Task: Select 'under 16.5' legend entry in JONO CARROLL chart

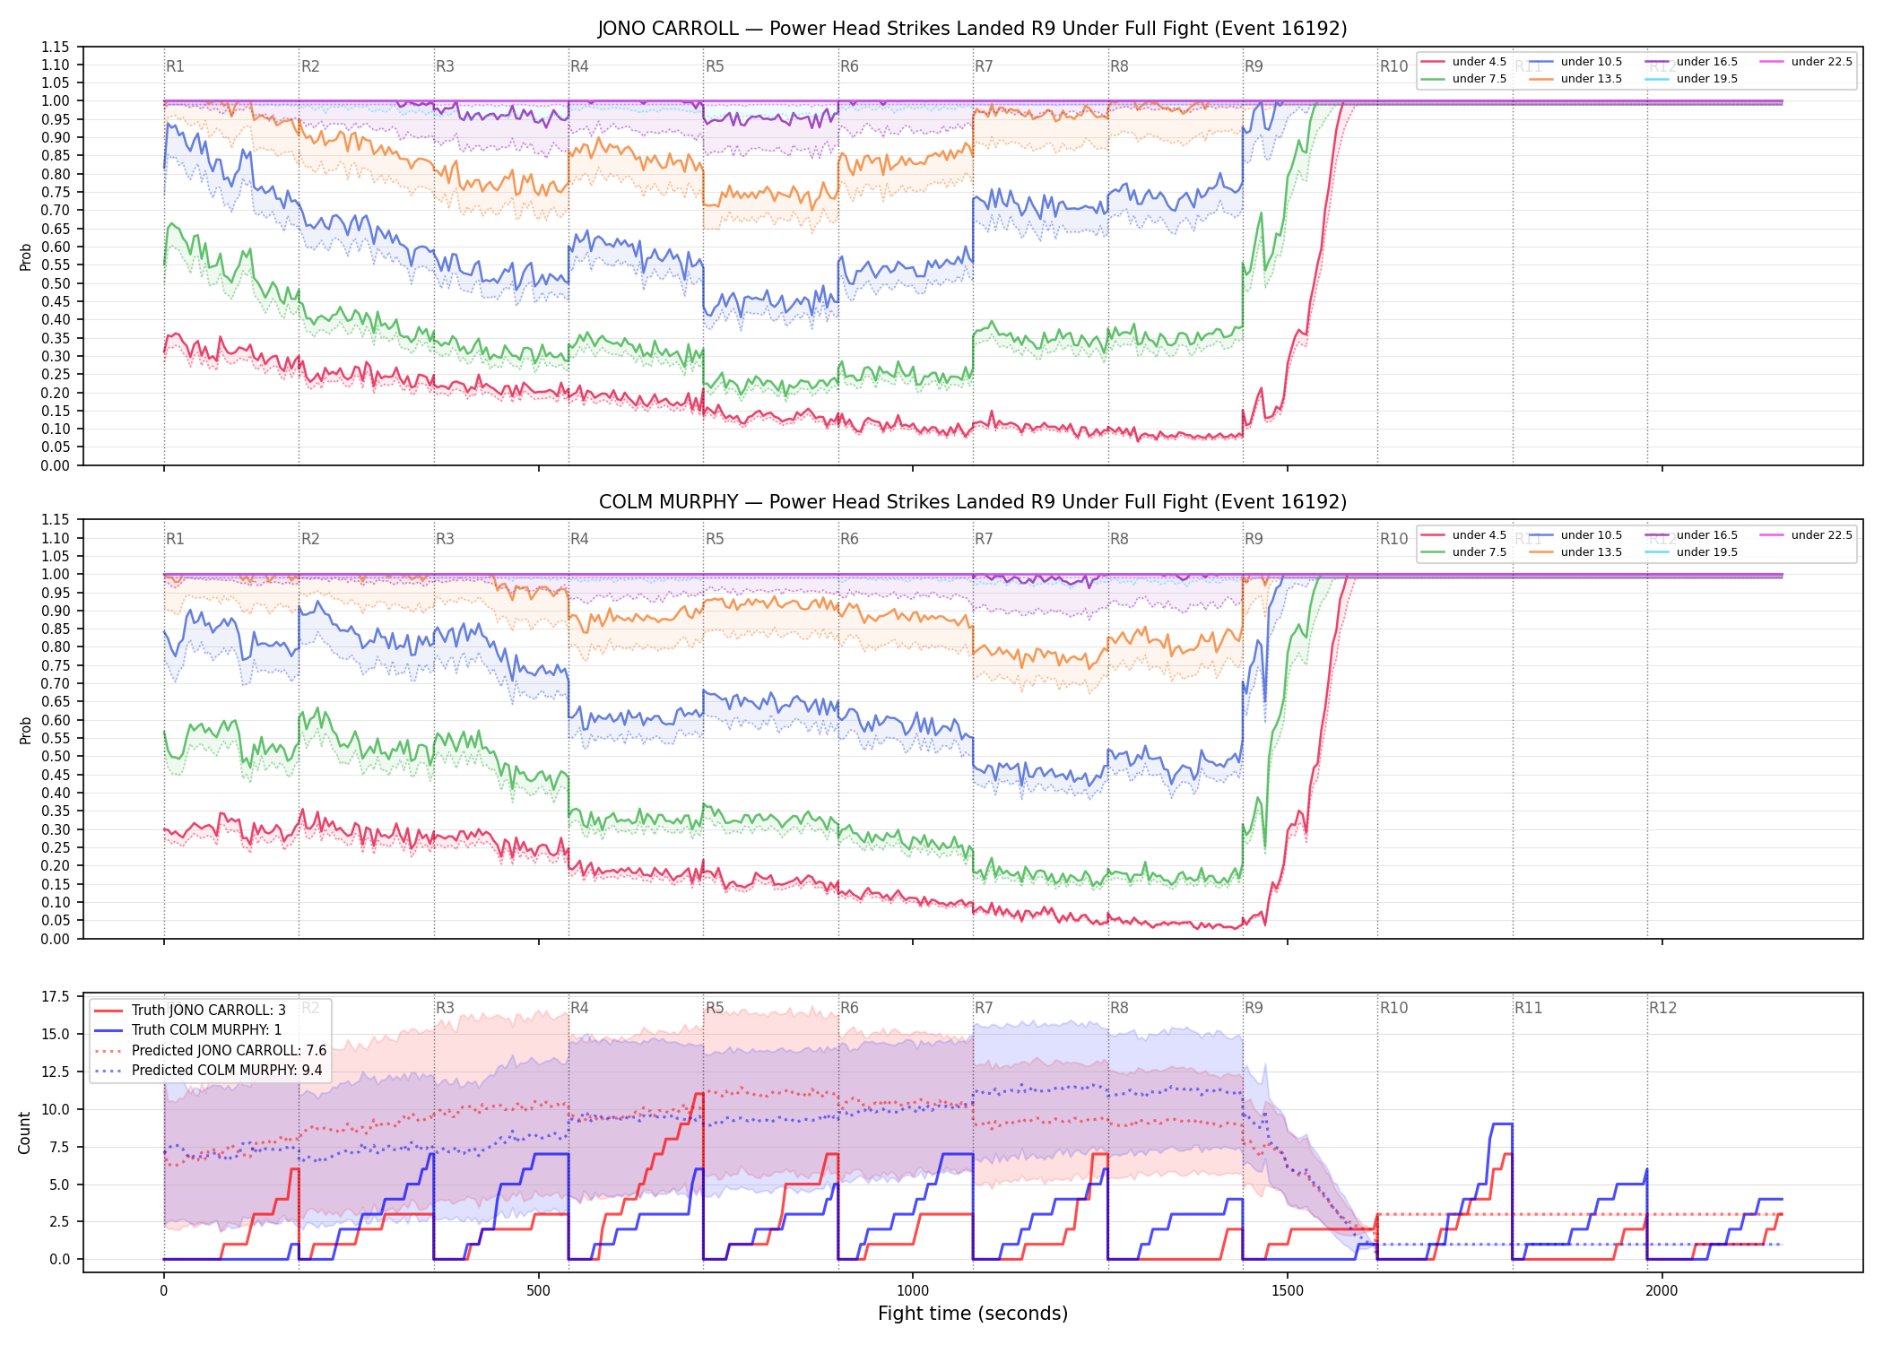Action: pyautogui.click(x=1691, y=62)
